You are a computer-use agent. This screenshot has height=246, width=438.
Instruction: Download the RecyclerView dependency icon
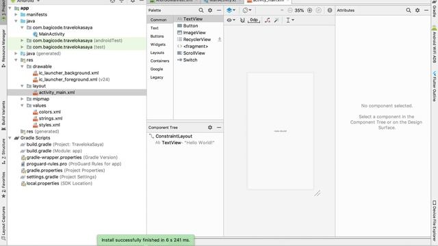point(220,40)
